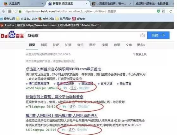Open the 新手上路 bookmark
Screen dimensions: 177x135
click(46, 19)
